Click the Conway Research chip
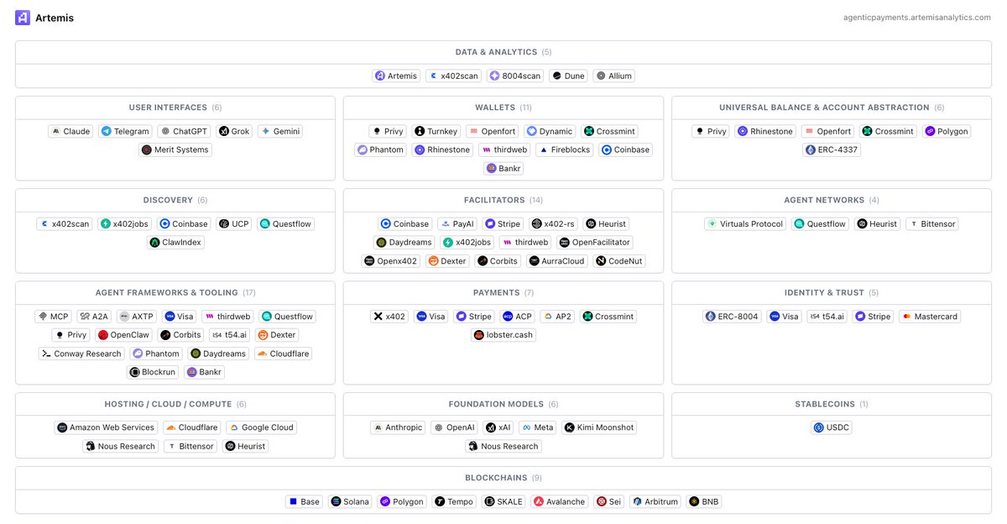 point(81,353)
